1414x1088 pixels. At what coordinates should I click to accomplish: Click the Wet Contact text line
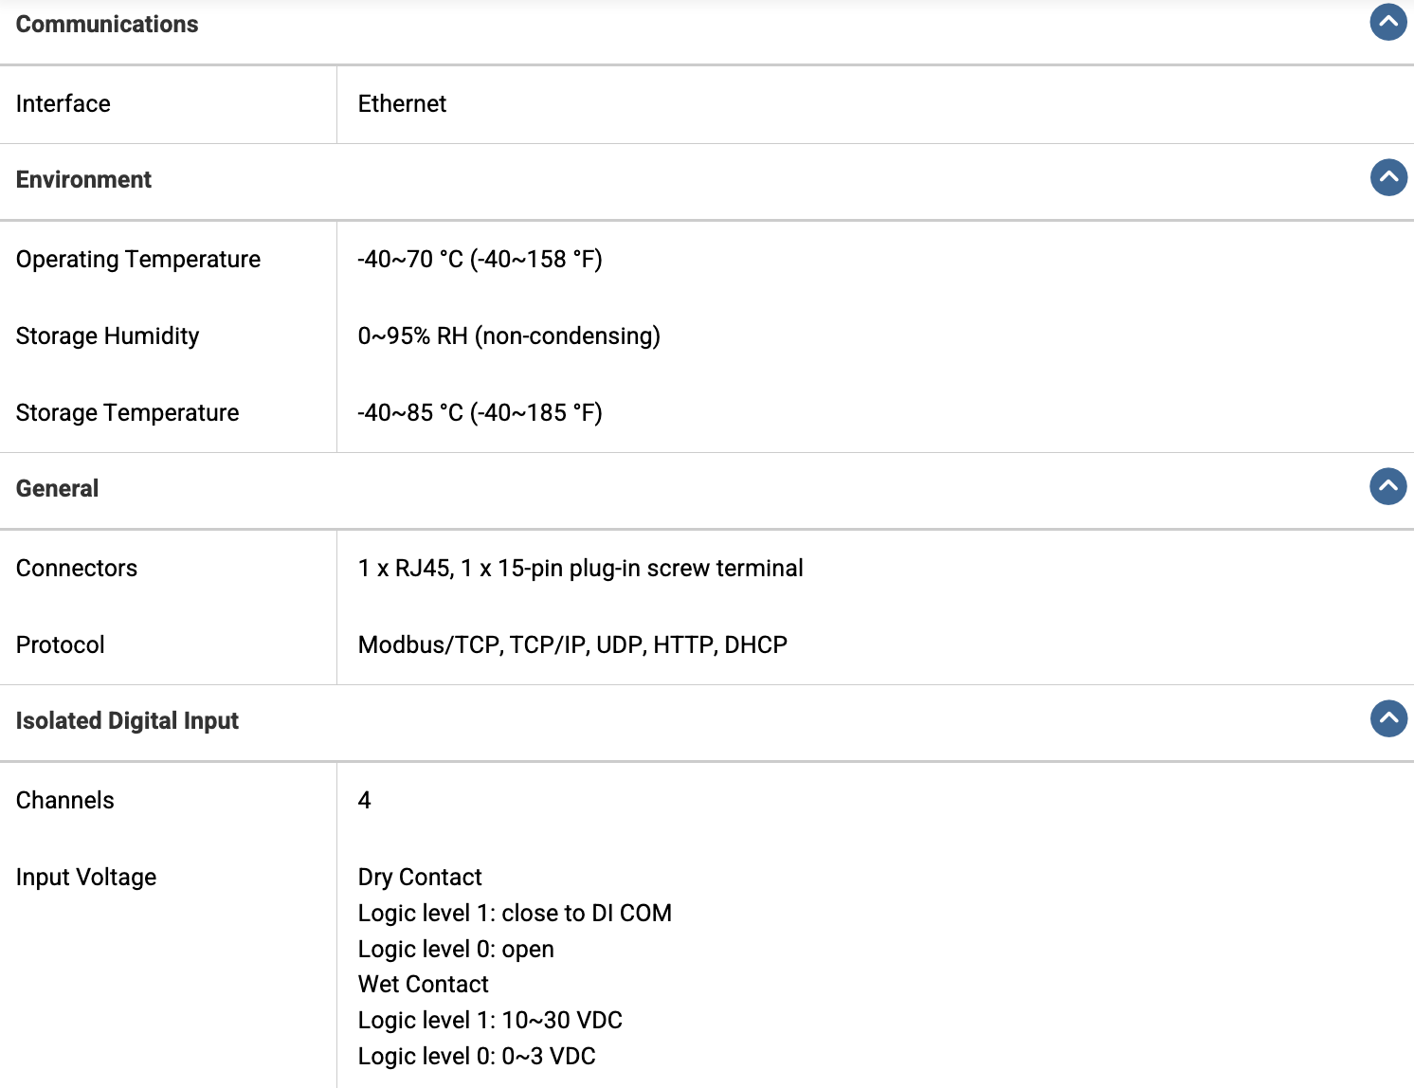(x=424, y=984)
